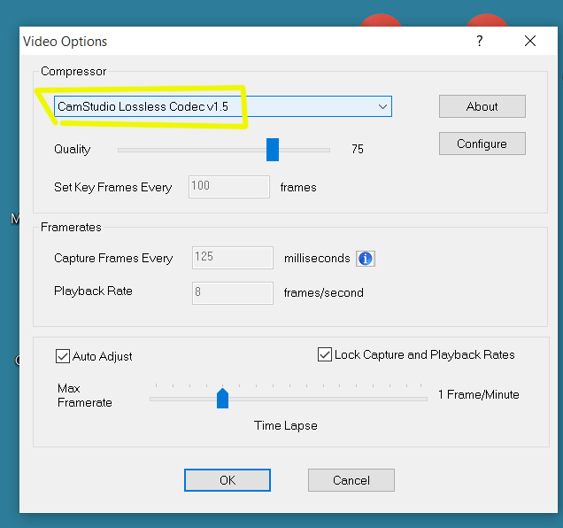This screenshot has height=528, width=563.
Task: Toggle the Auto Adjust checkbox
Action: coord(63,356)
